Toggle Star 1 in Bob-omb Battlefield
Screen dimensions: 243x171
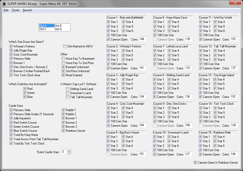[108, 22]
